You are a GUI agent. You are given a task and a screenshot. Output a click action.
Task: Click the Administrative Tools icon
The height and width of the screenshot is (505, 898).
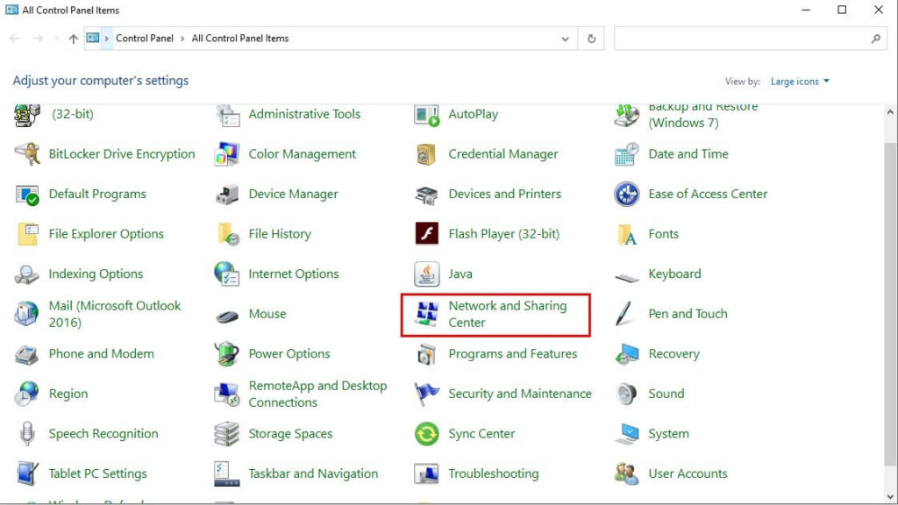[227, 115]
